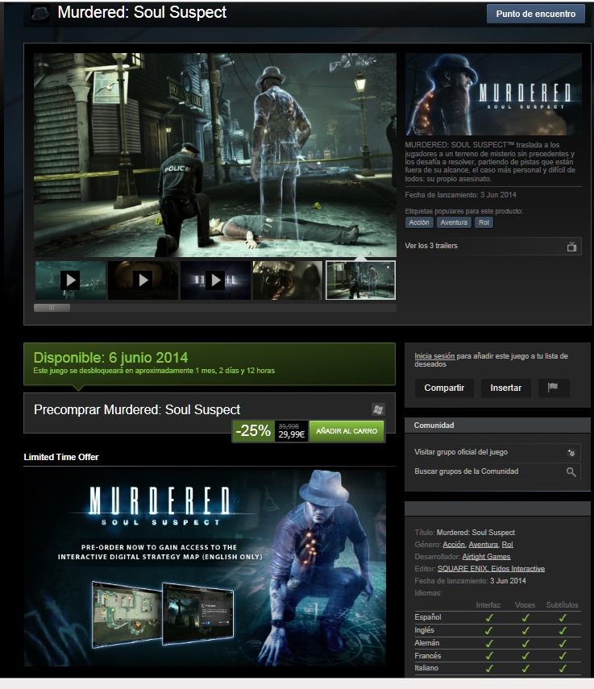Play the third trailer with Murdered logo
Image resolution: width=594 pixels, height=689 pixels.
click(x=215, y=280)
